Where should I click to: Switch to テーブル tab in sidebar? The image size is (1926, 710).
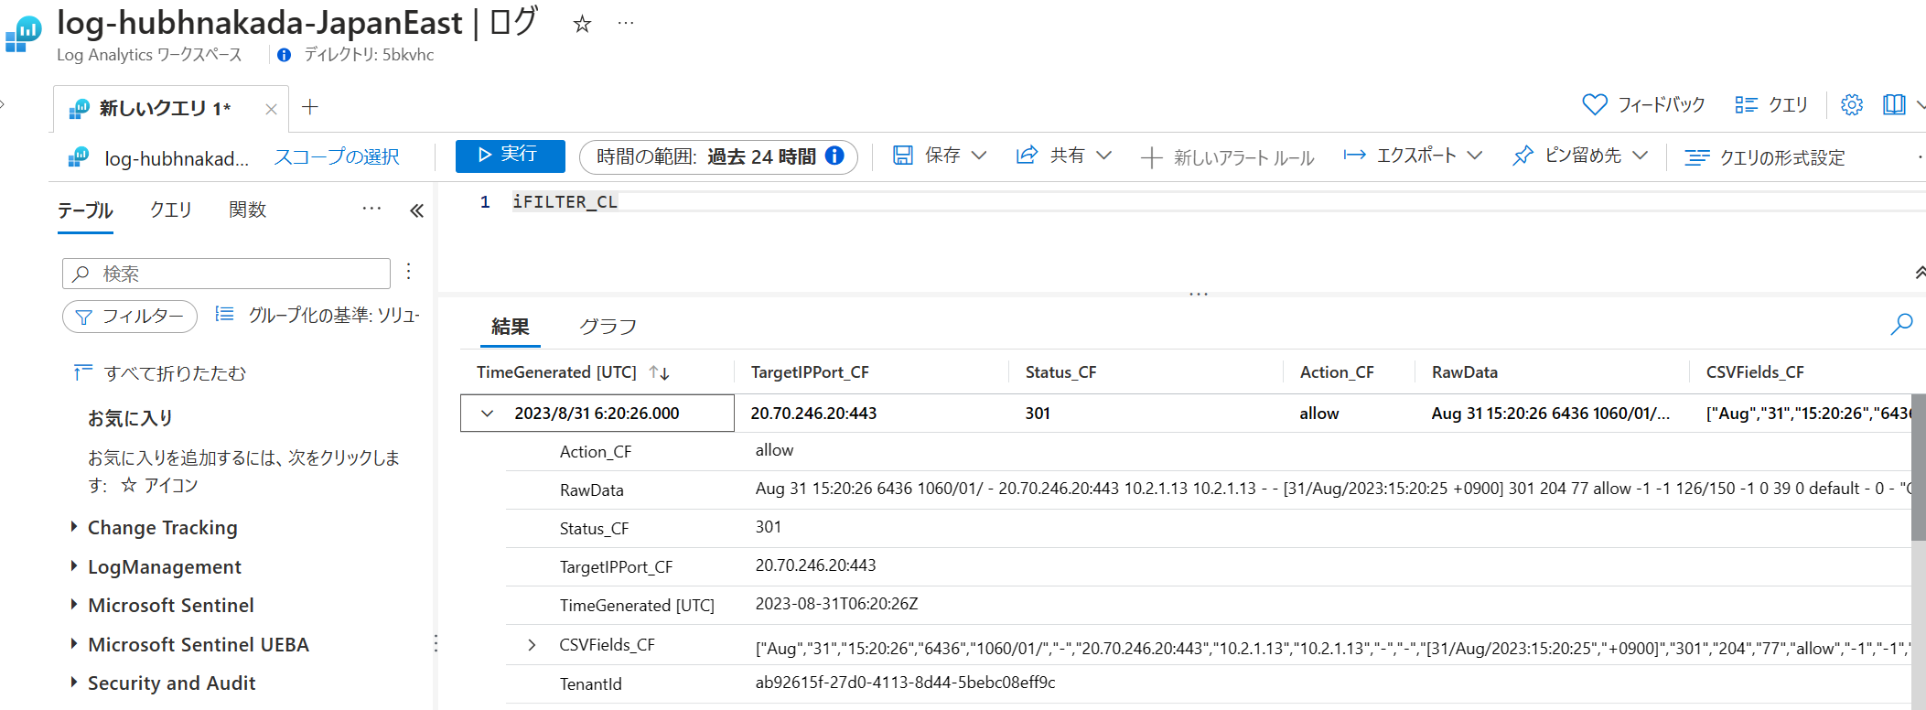[x=85, y=210]
